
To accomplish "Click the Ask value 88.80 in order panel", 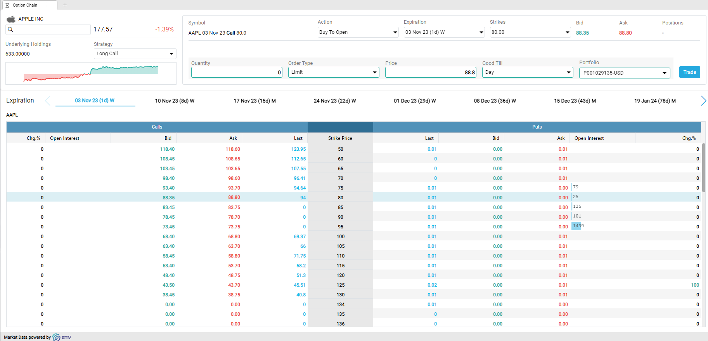I will click(x=625, y=33).
